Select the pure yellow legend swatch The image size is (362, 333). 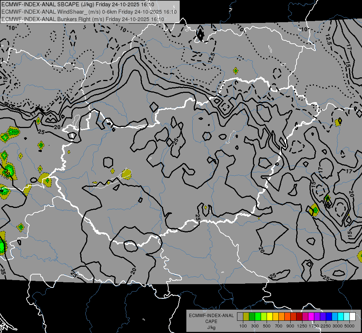click(x=270, y=317)
